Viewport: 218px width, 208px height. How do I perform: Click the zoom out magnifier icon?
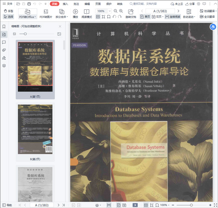[116, 11]
